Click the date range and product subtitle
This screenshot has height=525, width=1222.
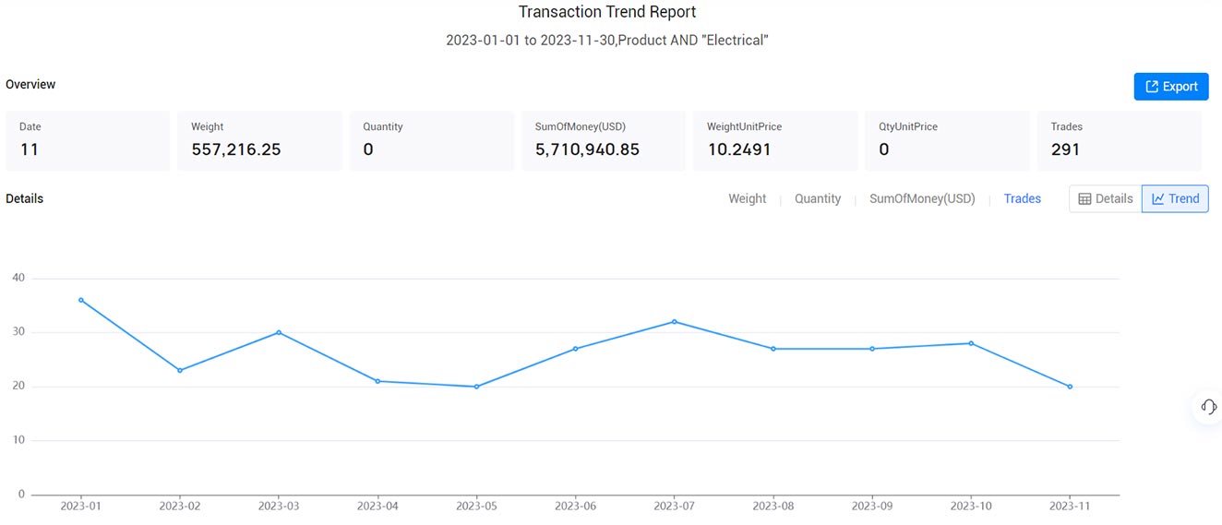tap(607, 41)
